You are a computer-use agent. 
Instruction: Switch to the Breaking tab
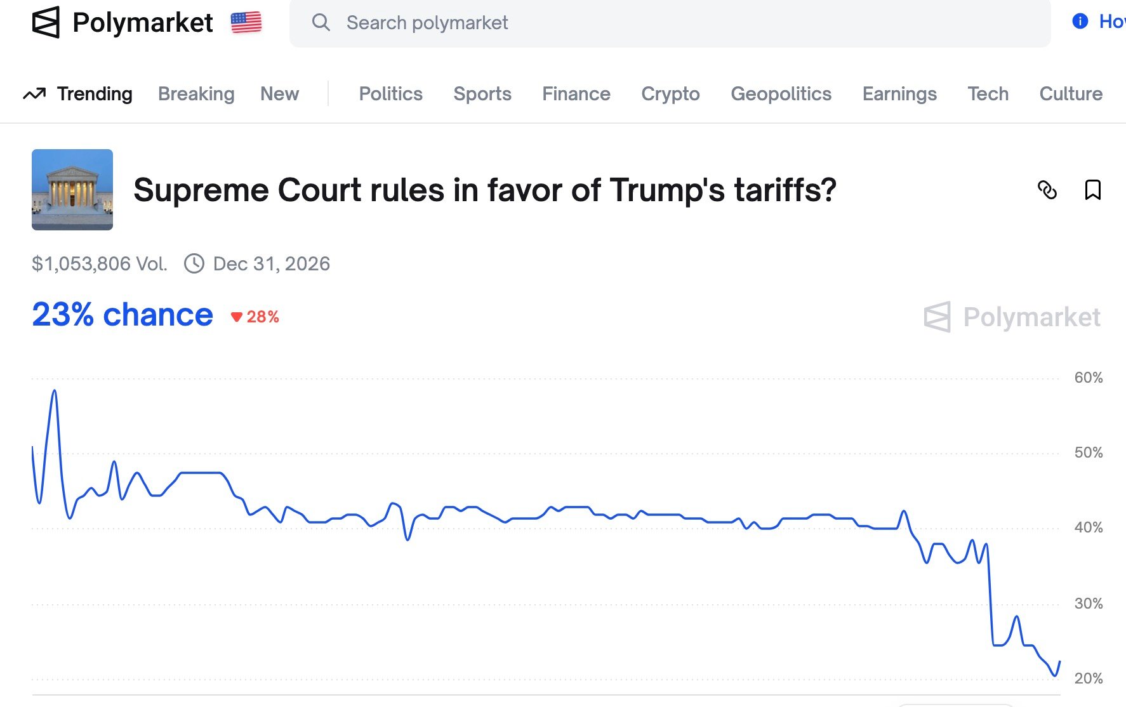click(x=196, y=94)
